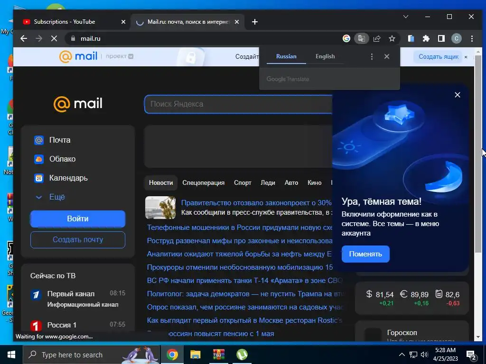Open a new browser tab
The width and height of the screenshot is (486, 364).
point(254,22)
